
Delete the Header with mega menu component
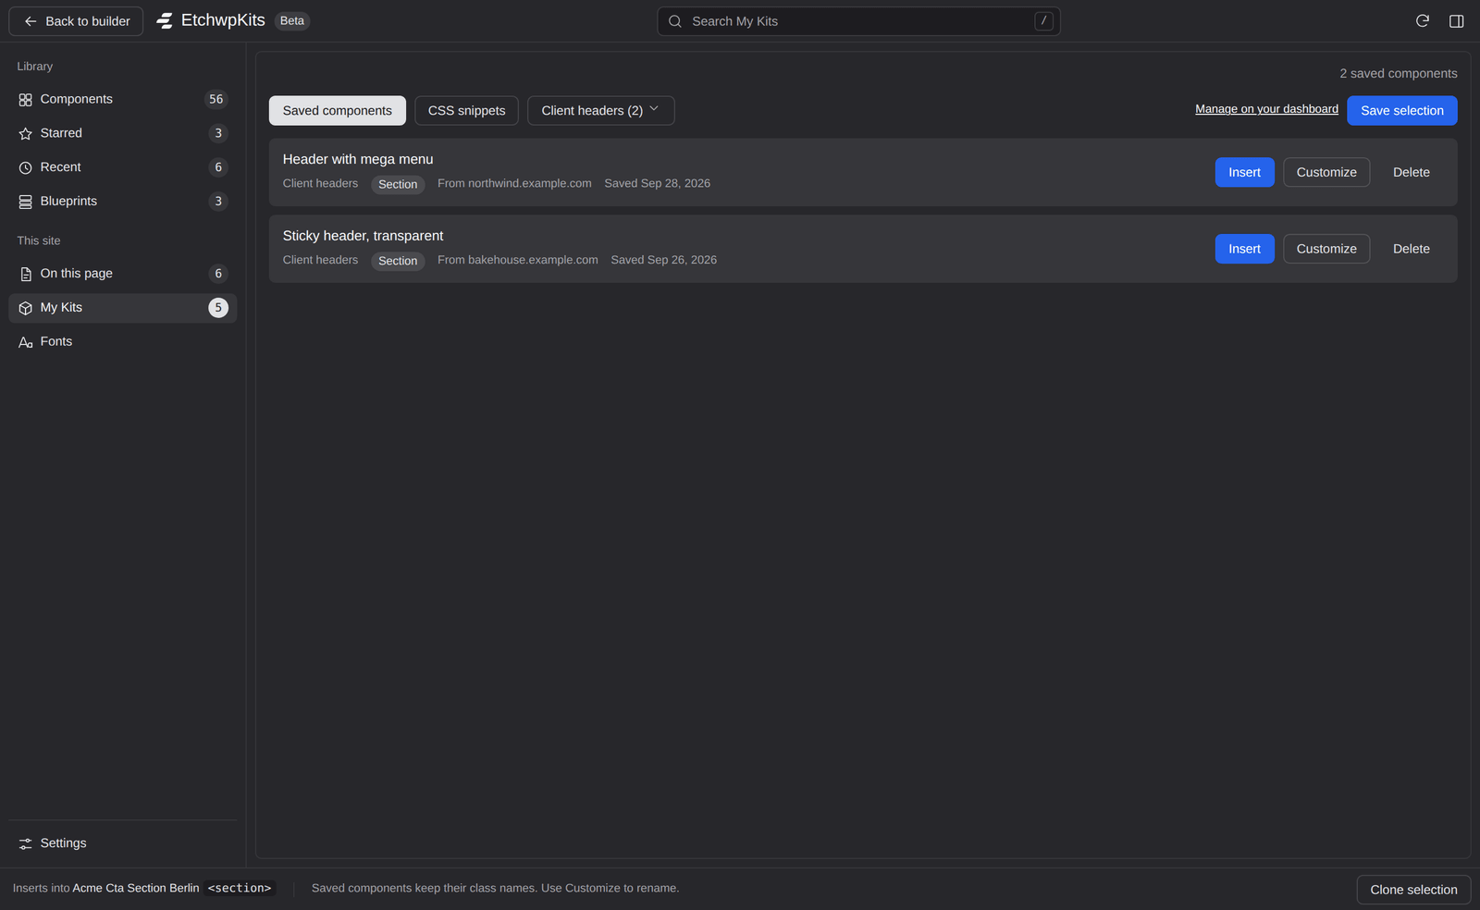tap(1411, 172)
